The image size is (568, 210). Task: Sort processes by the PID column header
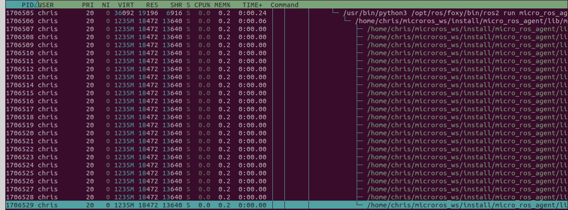coord(28,5)
